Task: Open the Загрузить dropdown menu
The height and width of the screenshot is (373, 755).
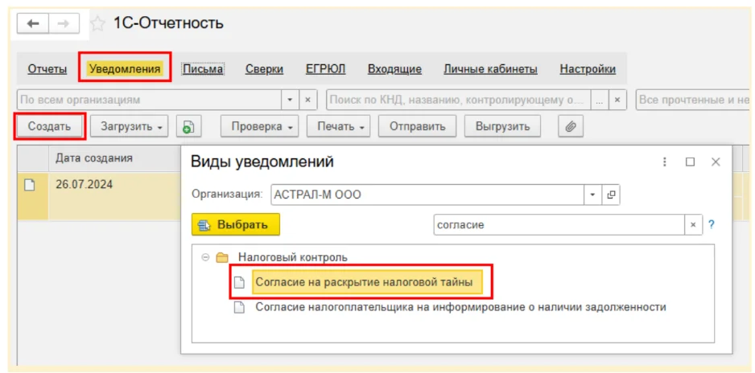Action: [129, 126]
